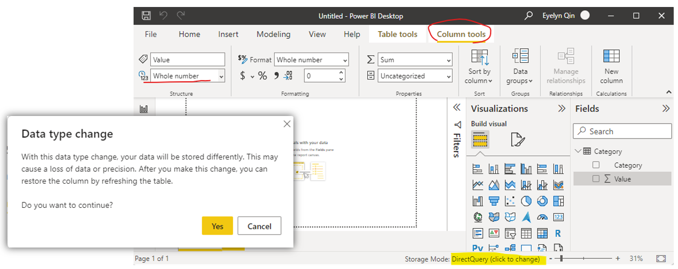
Task: Switch to the Home tab
Action: click(x=189, y=34)
